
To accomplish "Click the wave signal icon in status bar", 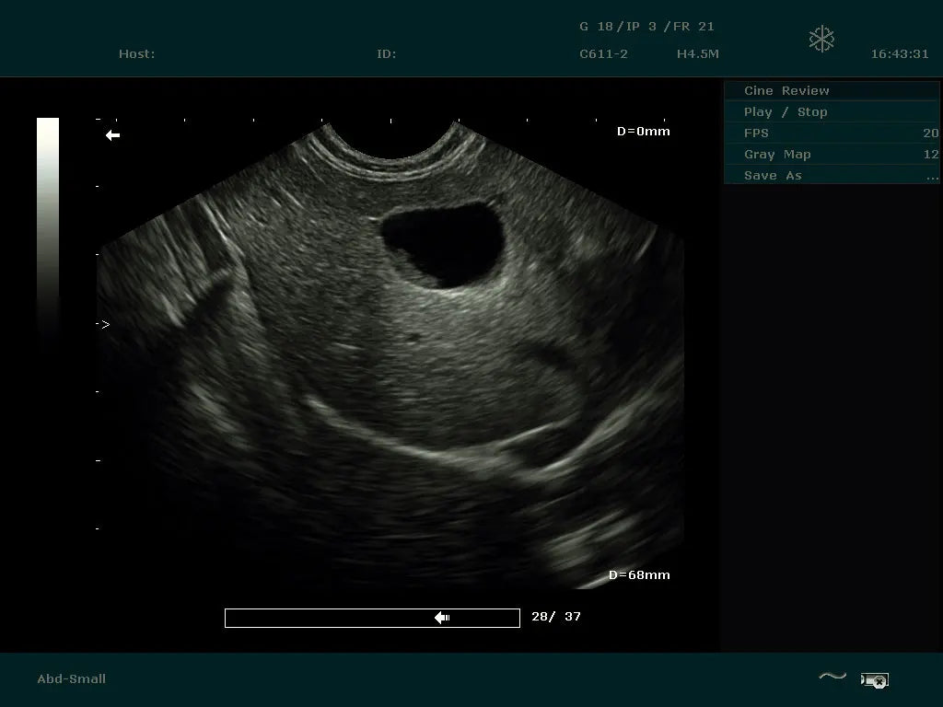I will (832, 678).
